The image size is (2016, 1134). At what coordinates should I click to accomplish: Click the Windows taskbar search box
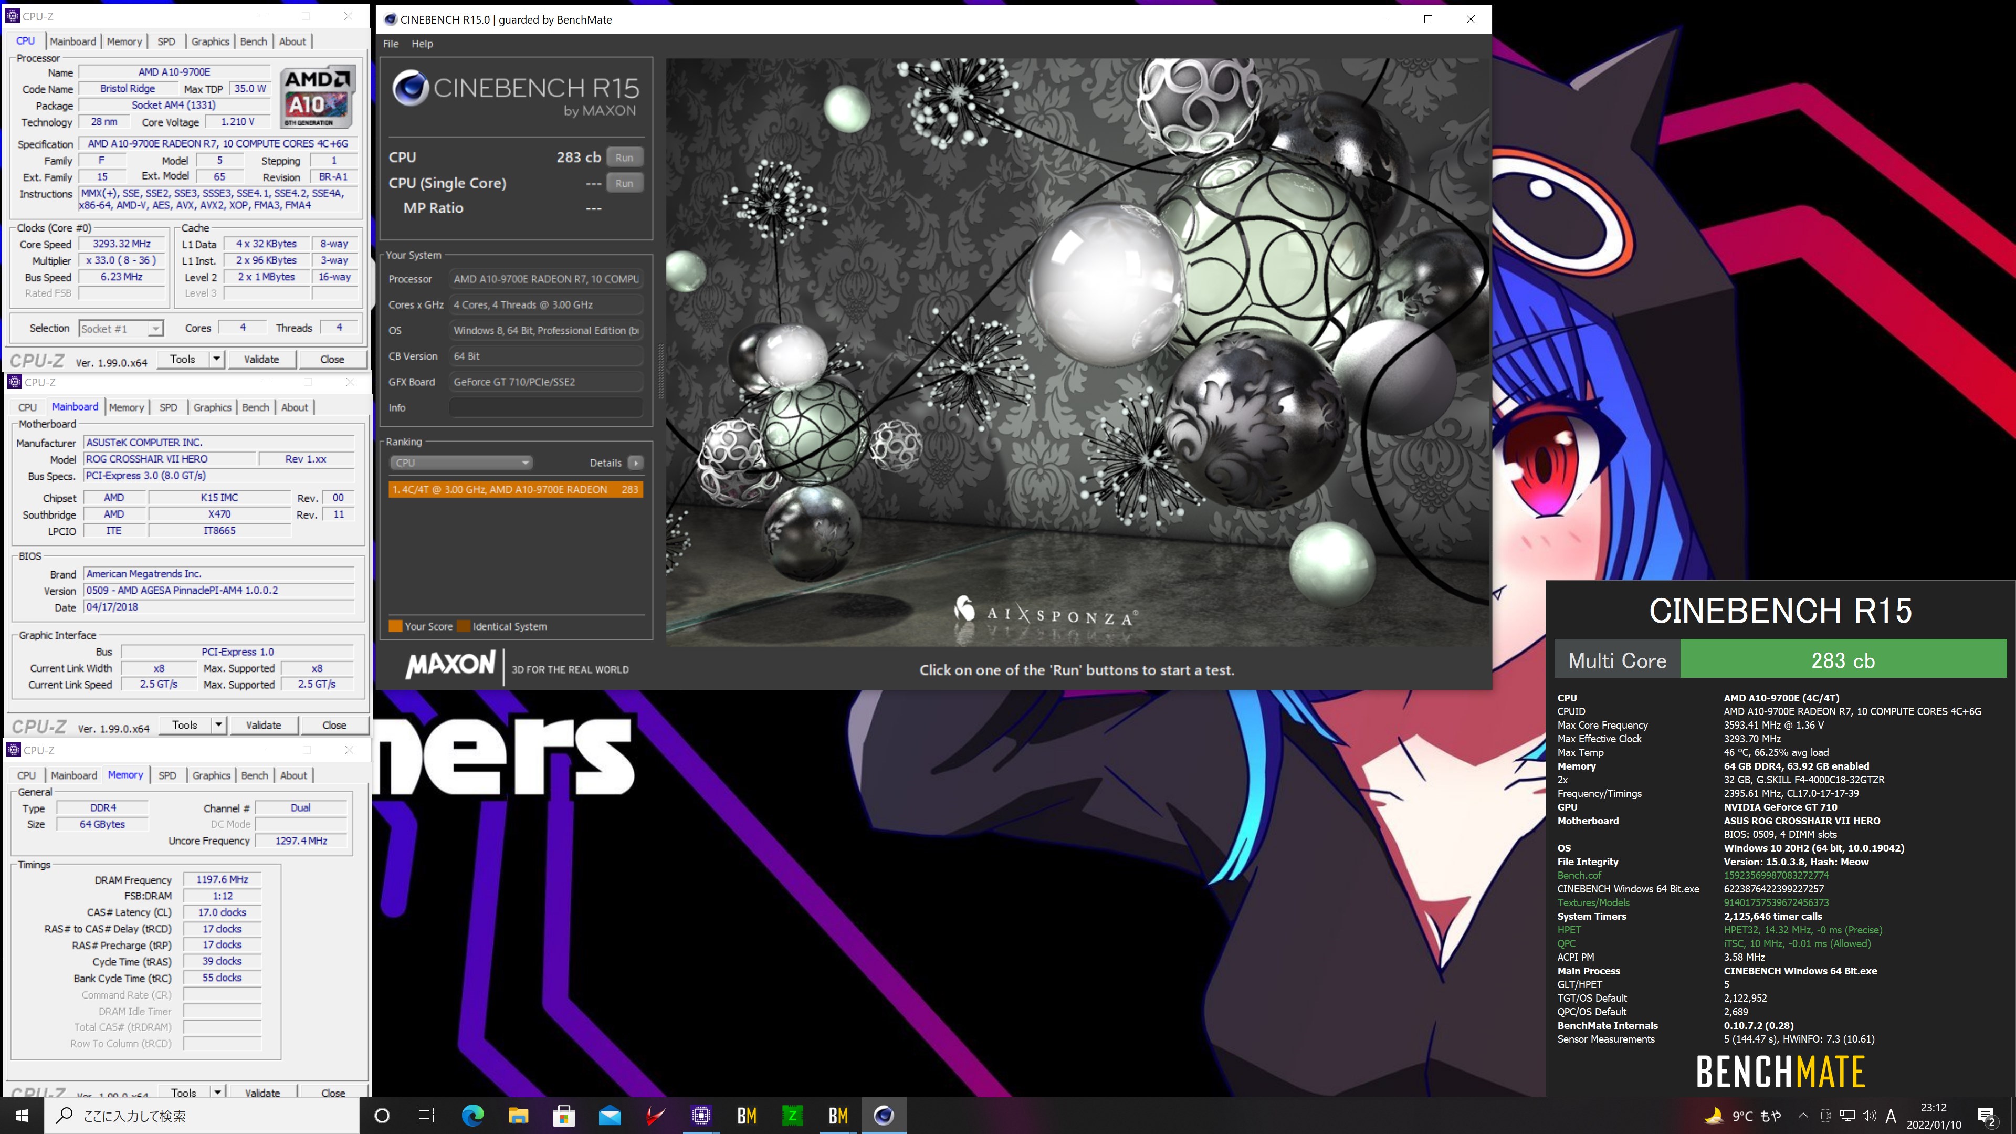[x=203, y=1115]
